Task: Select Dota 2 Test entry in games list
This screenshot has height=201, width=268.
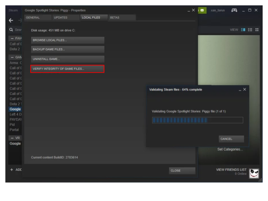Action: point(15,104)
